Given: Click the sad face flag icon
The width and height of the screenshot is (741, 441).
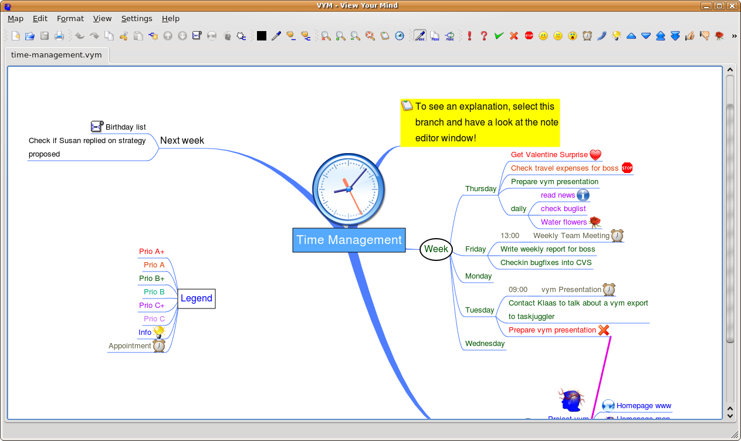Looking at the screenshot, I should pos(558,36).
